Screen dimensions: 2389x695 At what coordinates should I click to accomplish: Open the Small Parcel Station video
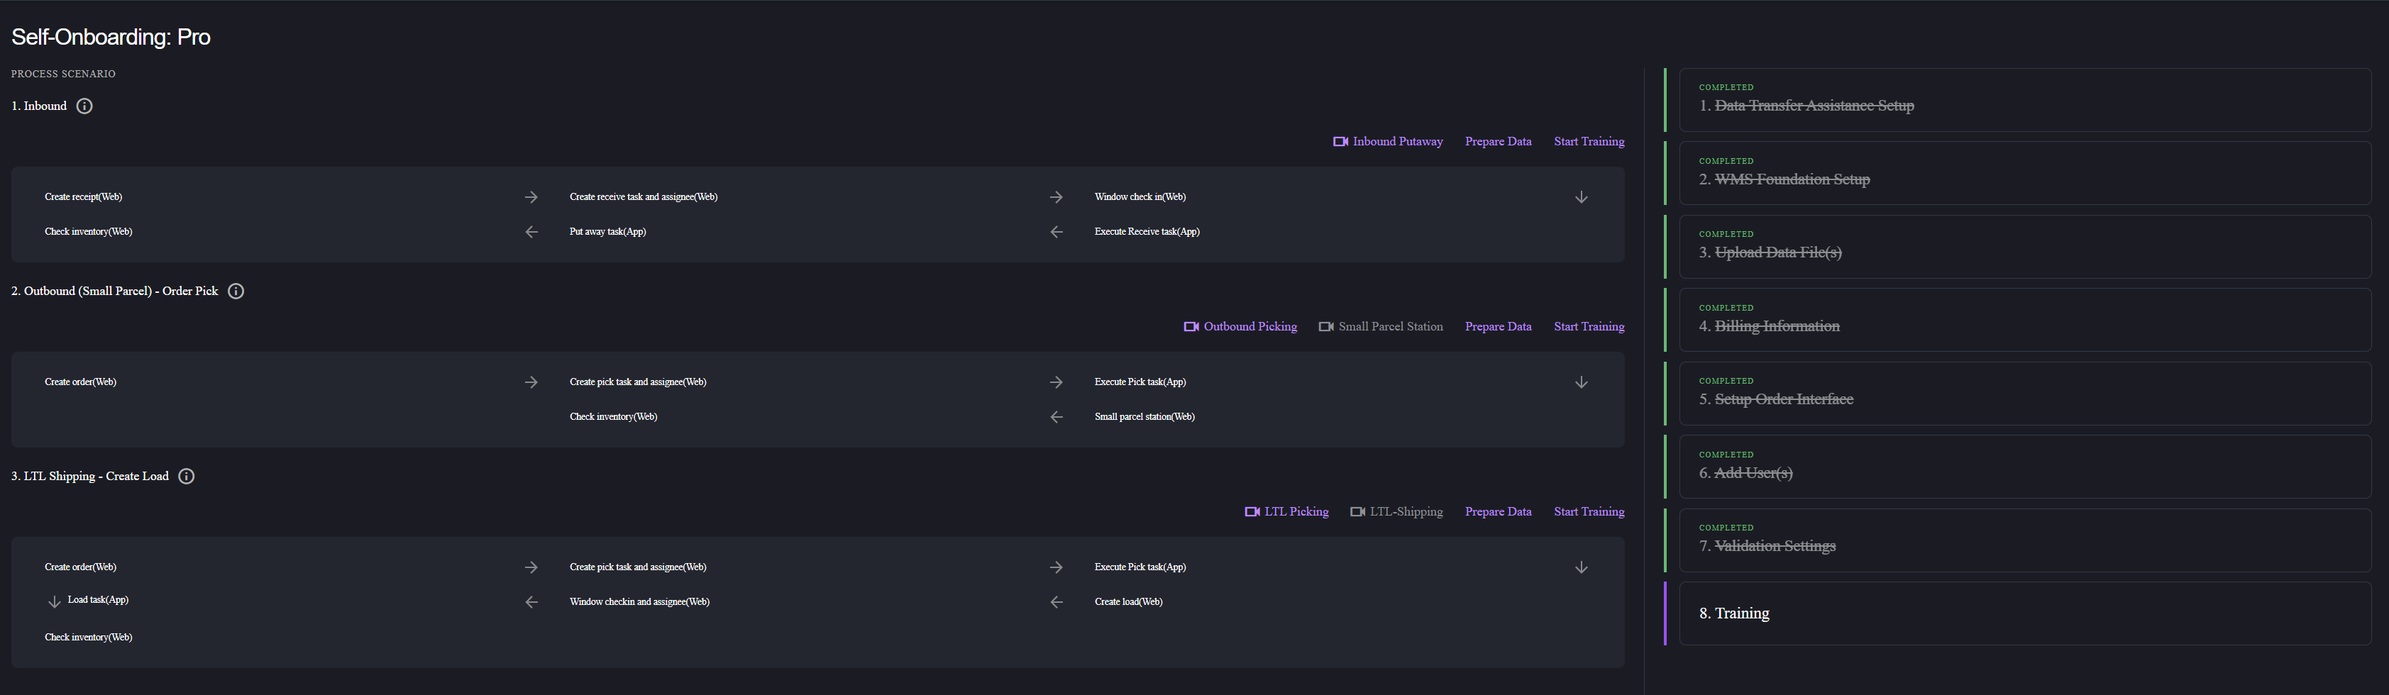(1380, 327)
